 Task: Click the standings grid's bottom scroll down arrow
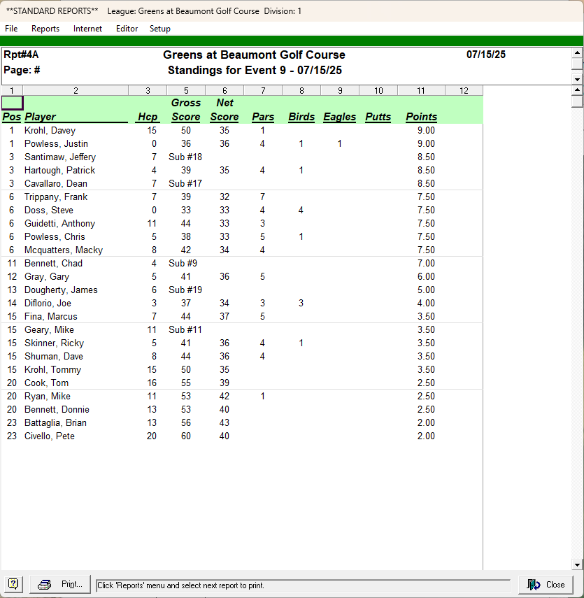[577, 564]
